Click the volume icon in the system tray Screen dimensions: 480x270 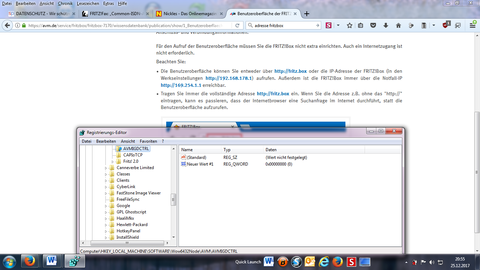coord(432,262)
